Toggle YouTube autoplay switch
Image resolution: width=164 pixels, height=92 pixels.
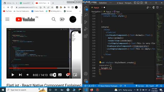click(x=53, y=75)
